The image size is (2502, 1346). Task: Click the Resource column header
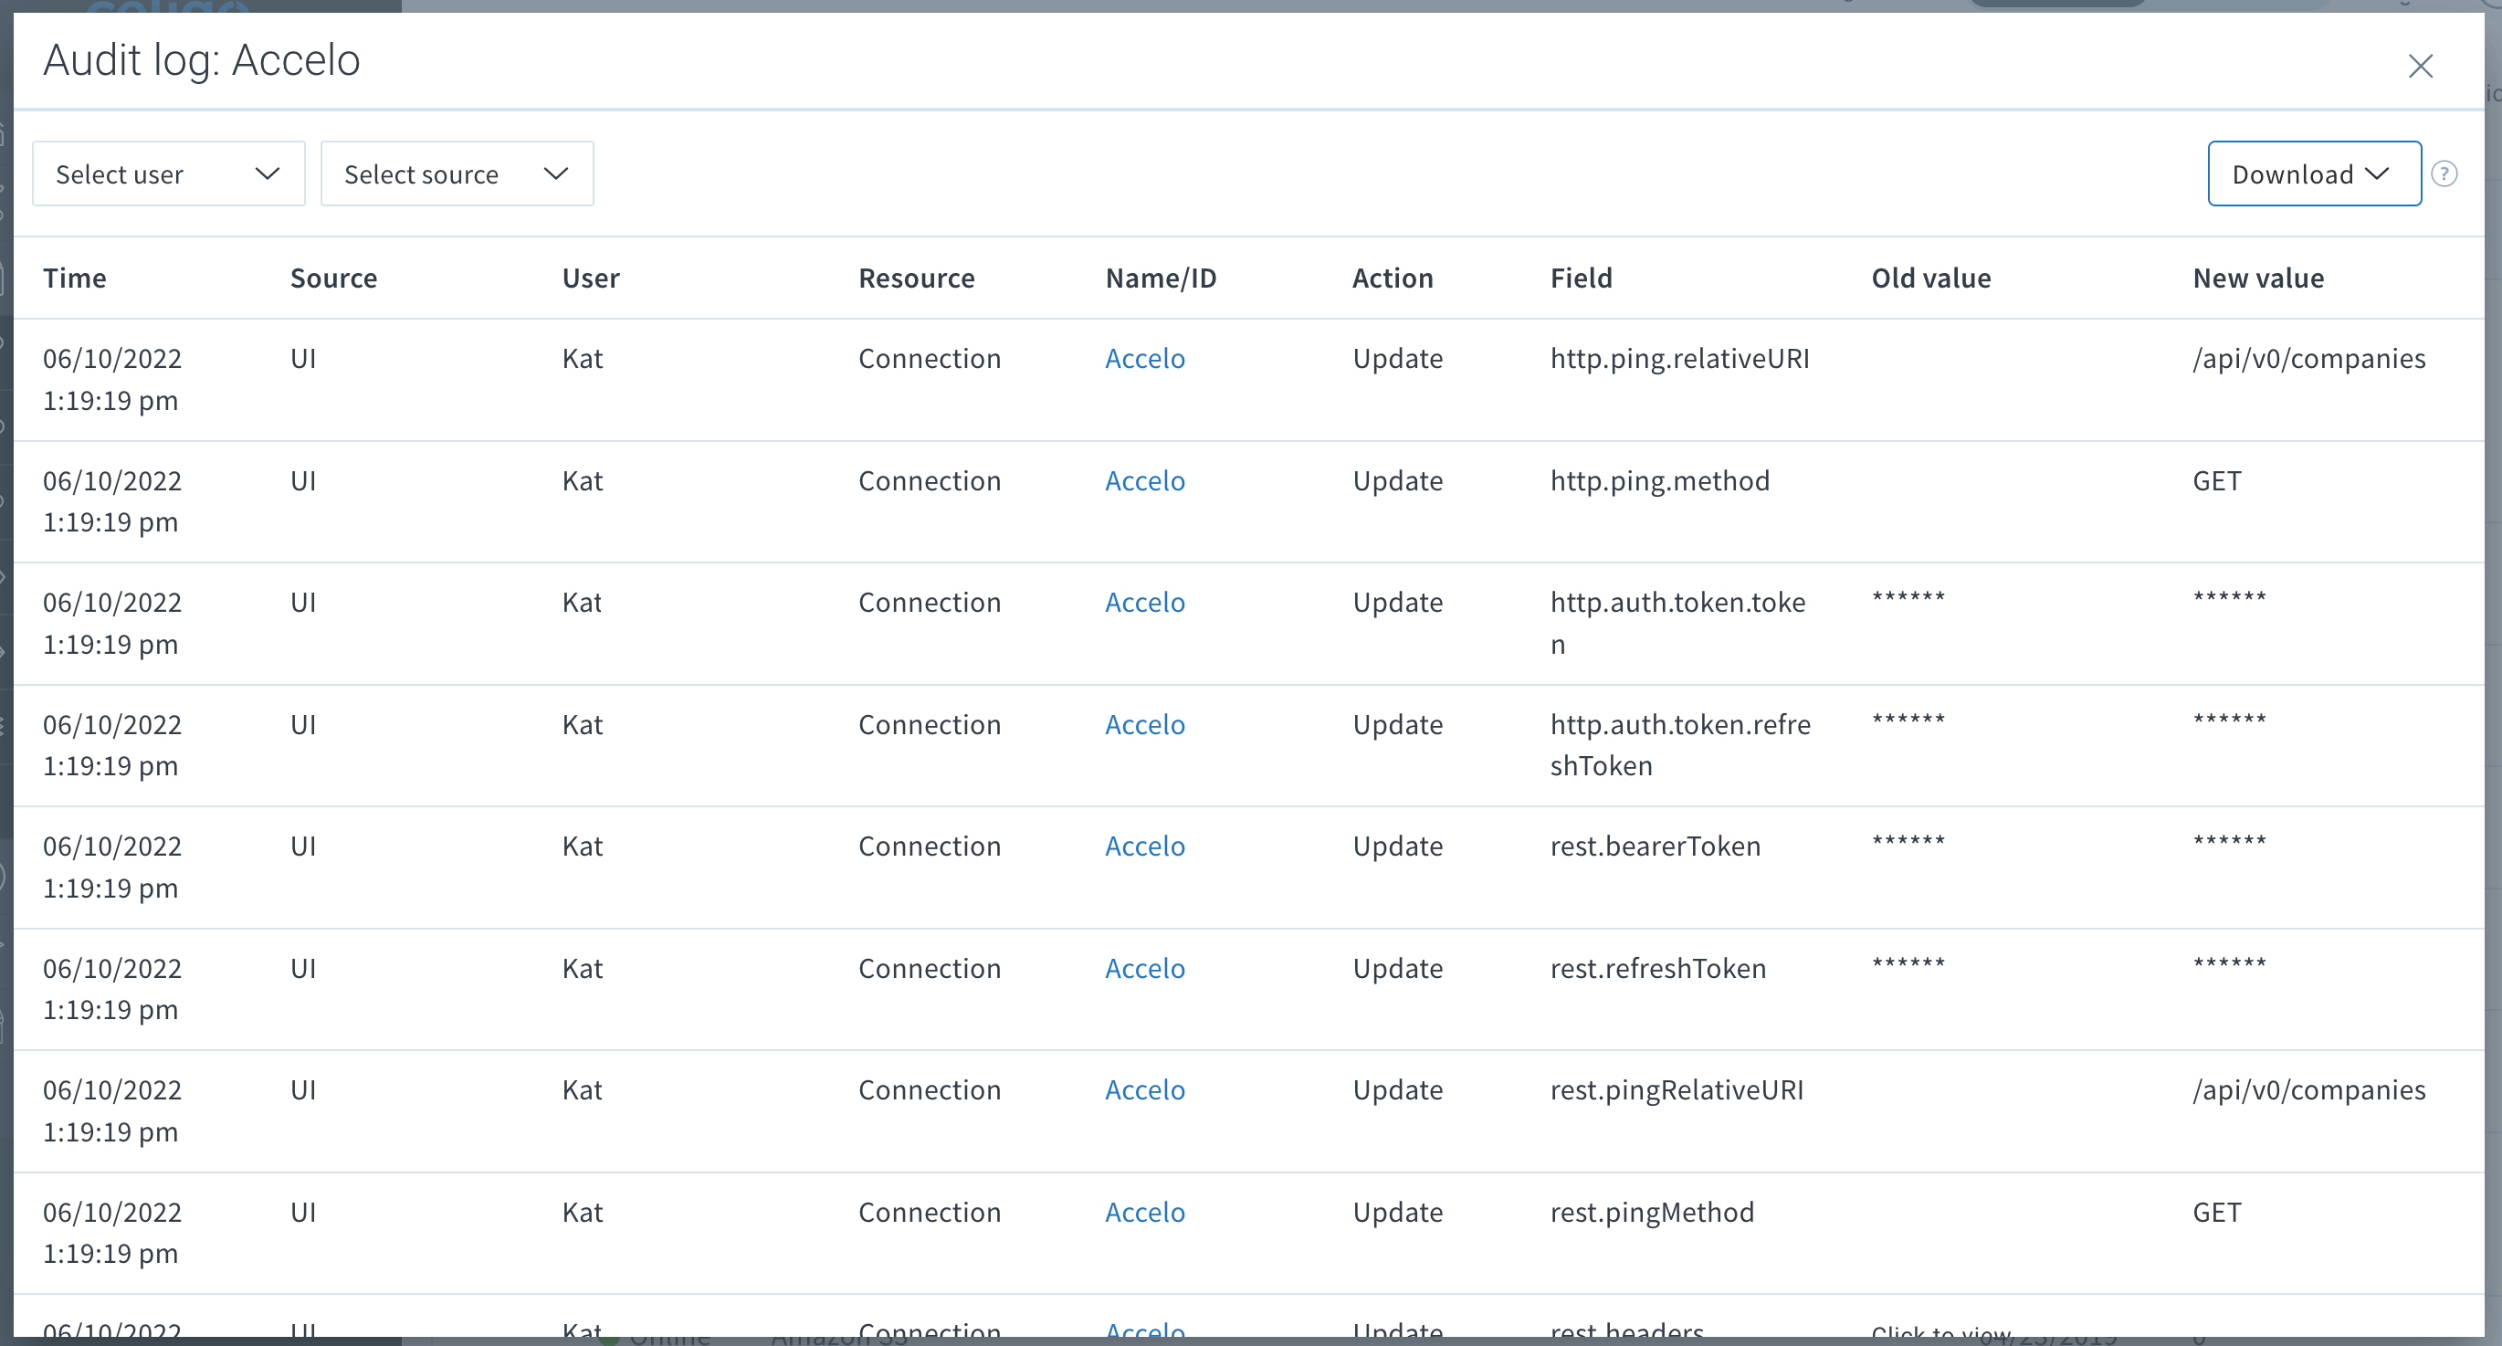click(916, 279)
